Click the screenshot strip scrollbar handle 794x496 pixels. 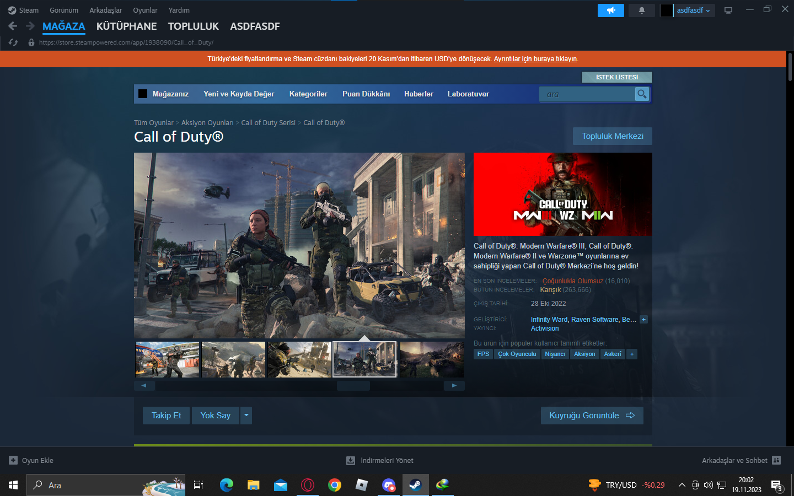tap(353, 386)
